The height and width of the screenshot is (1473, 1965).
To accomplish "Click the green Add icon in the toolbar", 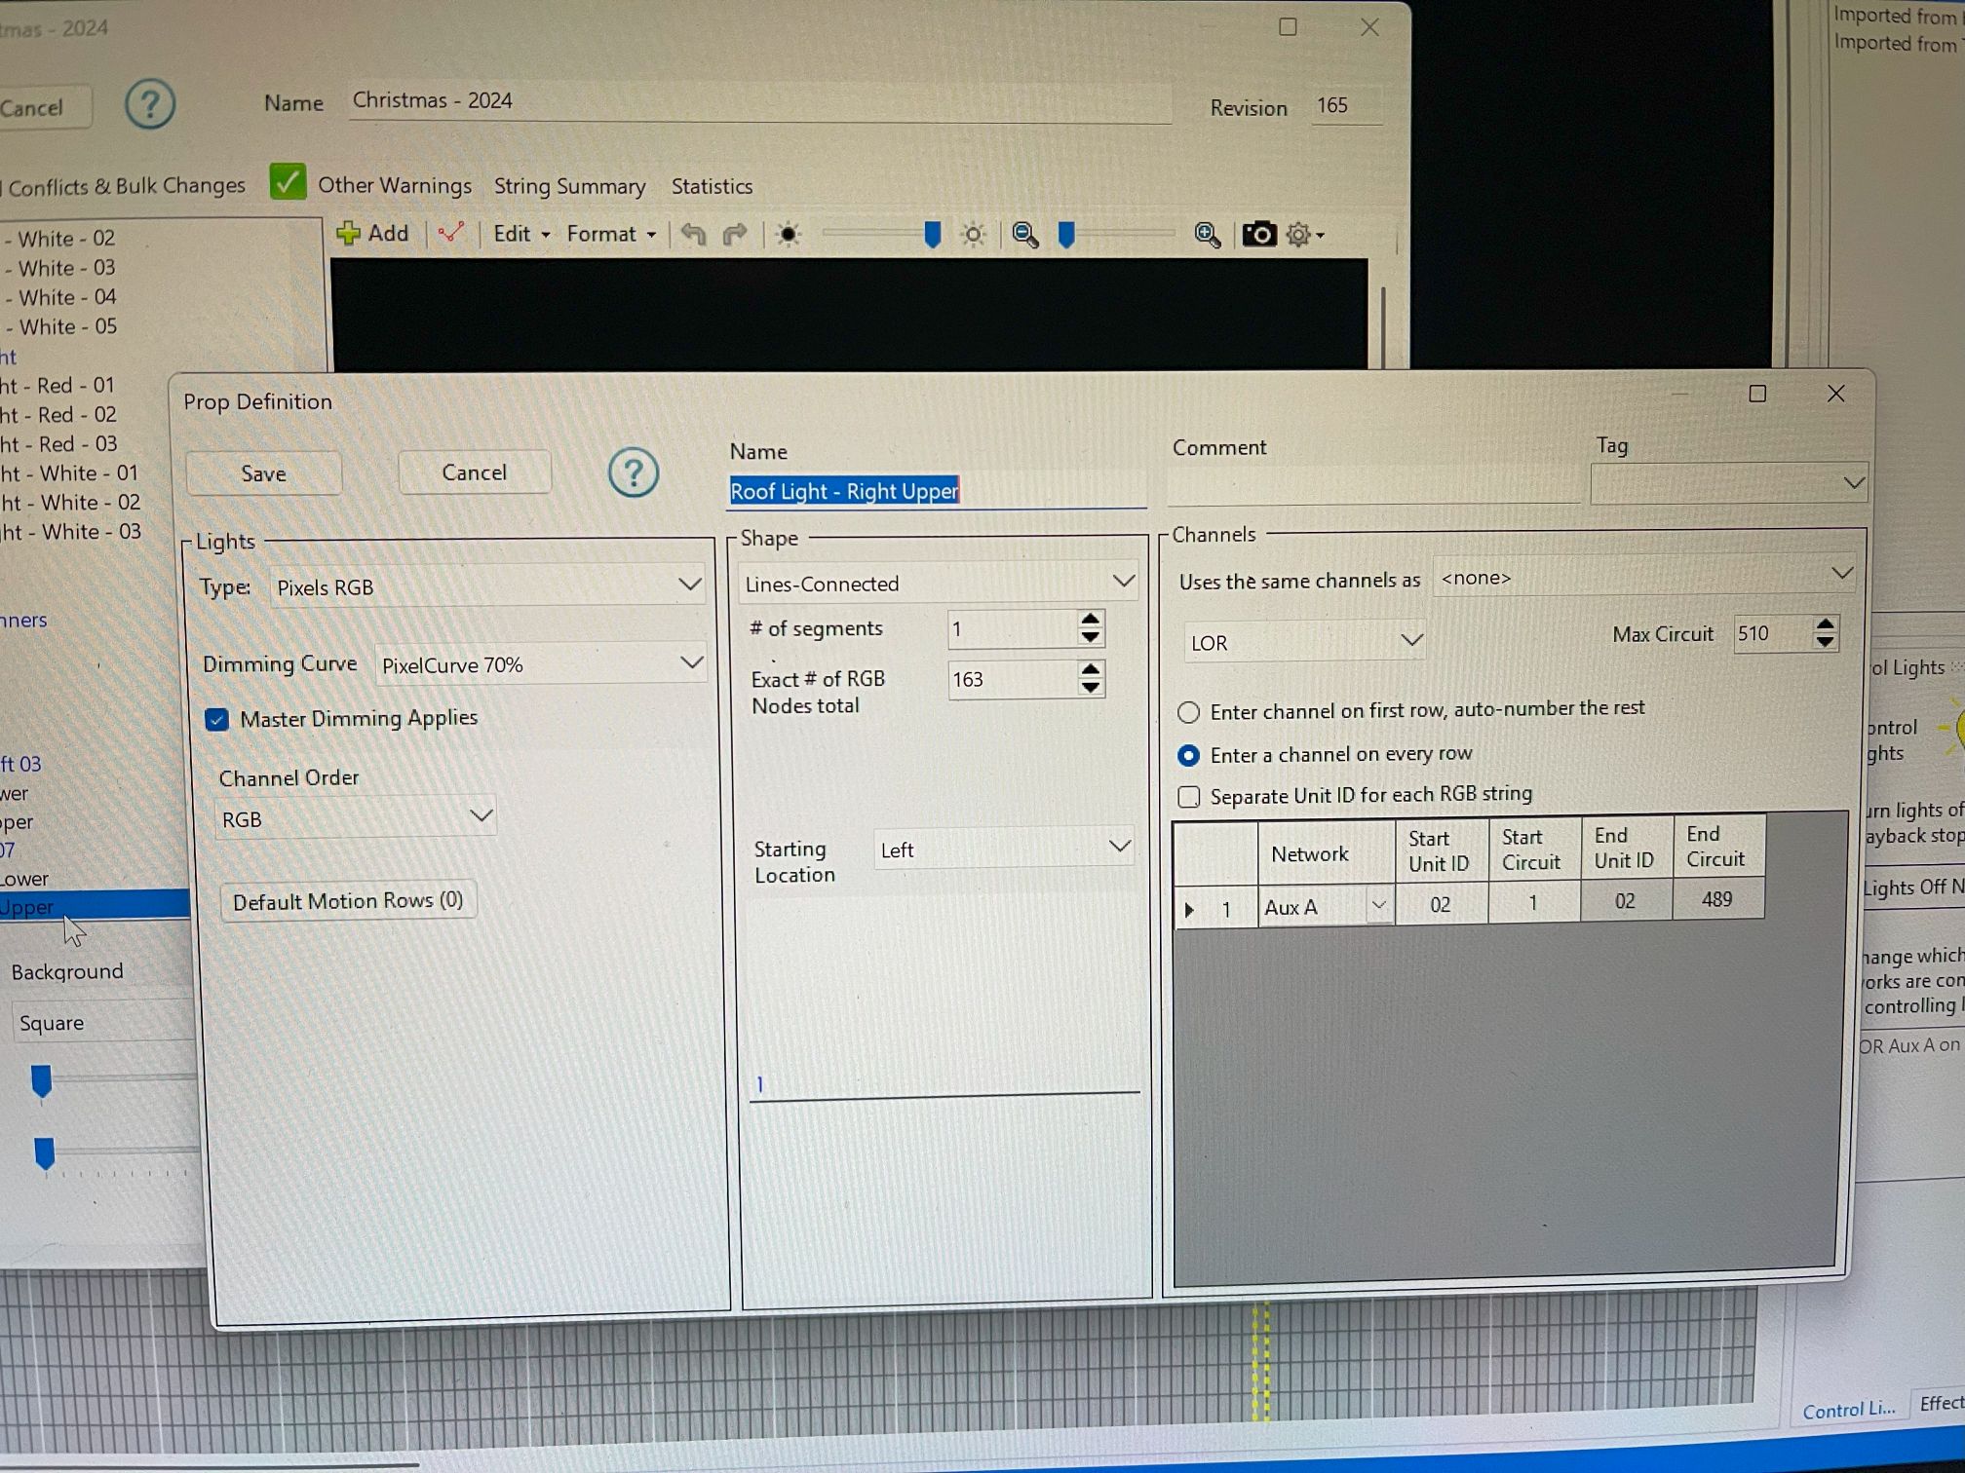I will (349, 234).
